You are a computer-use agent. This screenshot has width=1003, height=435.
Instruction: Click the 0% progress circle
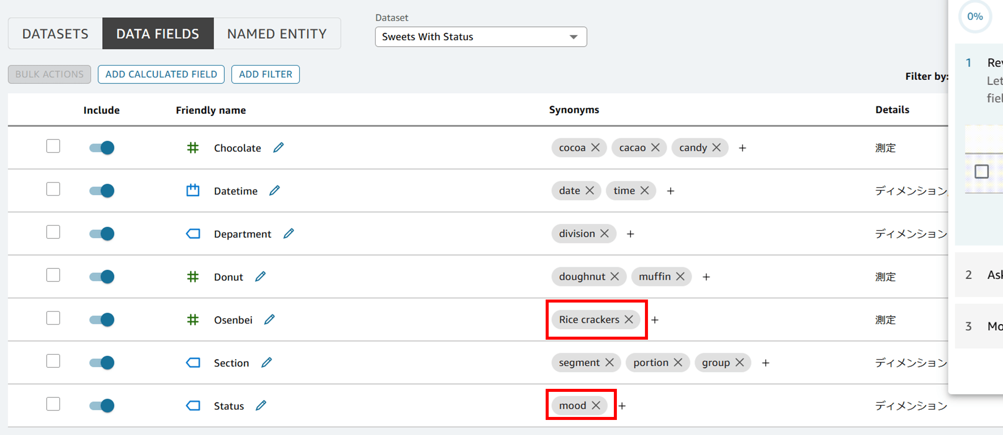(x=975, y=17)
